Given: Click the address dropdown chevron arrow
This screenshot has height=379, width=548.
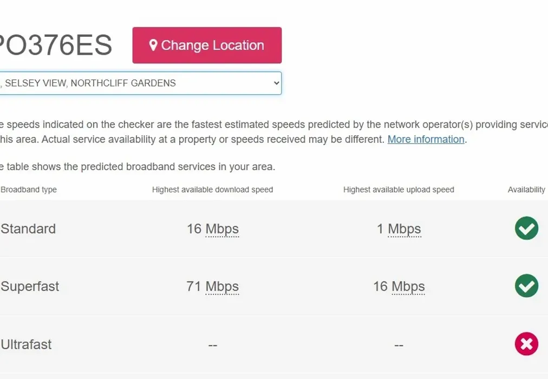Looking at the screenshot, I should click(x=276, y=83).
